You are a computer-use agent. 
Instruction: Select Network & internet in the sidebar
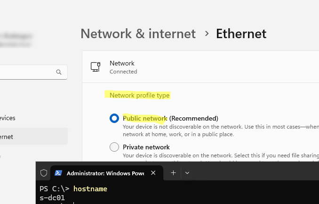click(7, 137)
